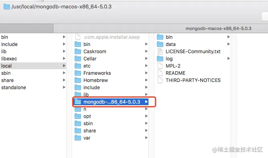Click the .com.apple.installer.keep file icon
This screenshot has height=158, width=268.
78,37
